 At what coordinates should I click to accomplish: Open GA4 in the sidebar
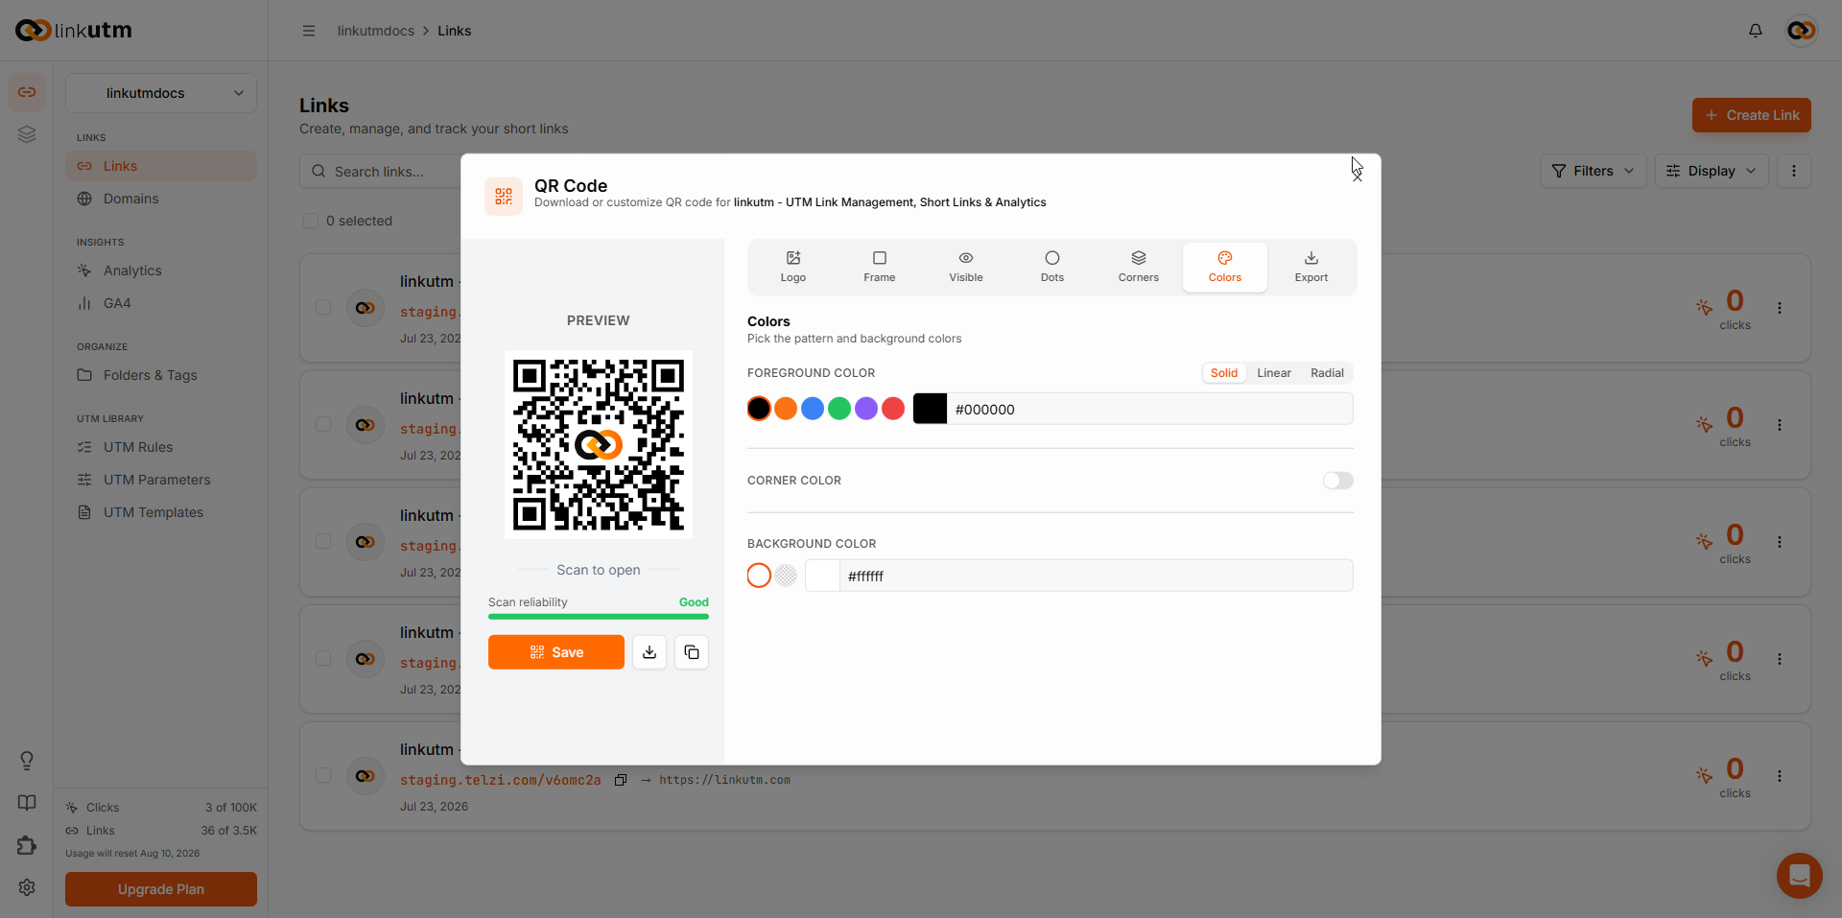click(x=161, y=303)
